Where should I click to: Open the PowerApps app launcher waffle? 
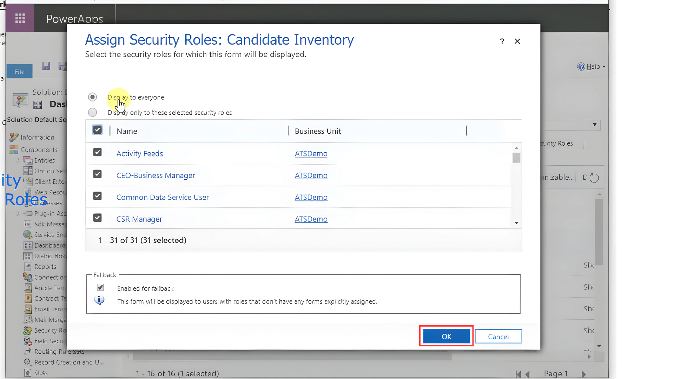coord(20,18)
